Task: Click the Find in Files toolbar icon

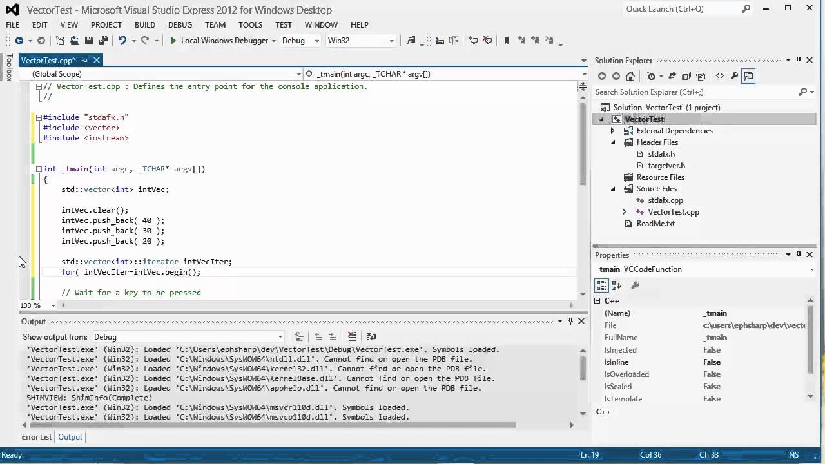Action: pos(411,41)
